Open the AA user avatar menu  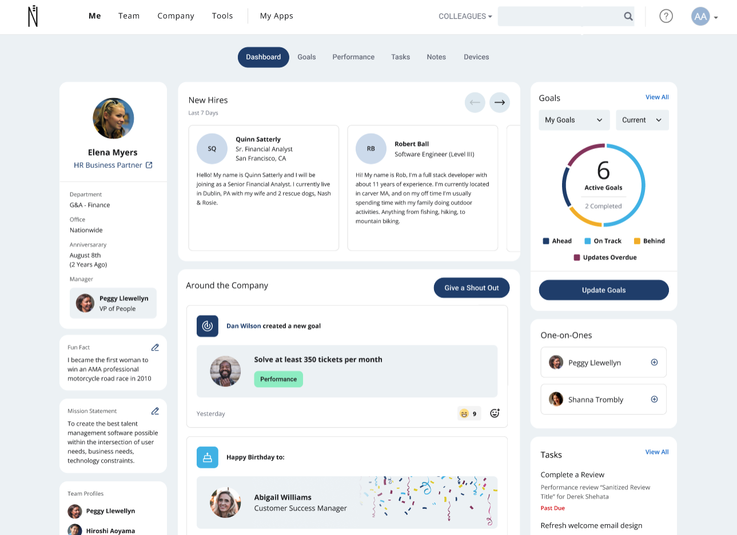coord(700,17)
